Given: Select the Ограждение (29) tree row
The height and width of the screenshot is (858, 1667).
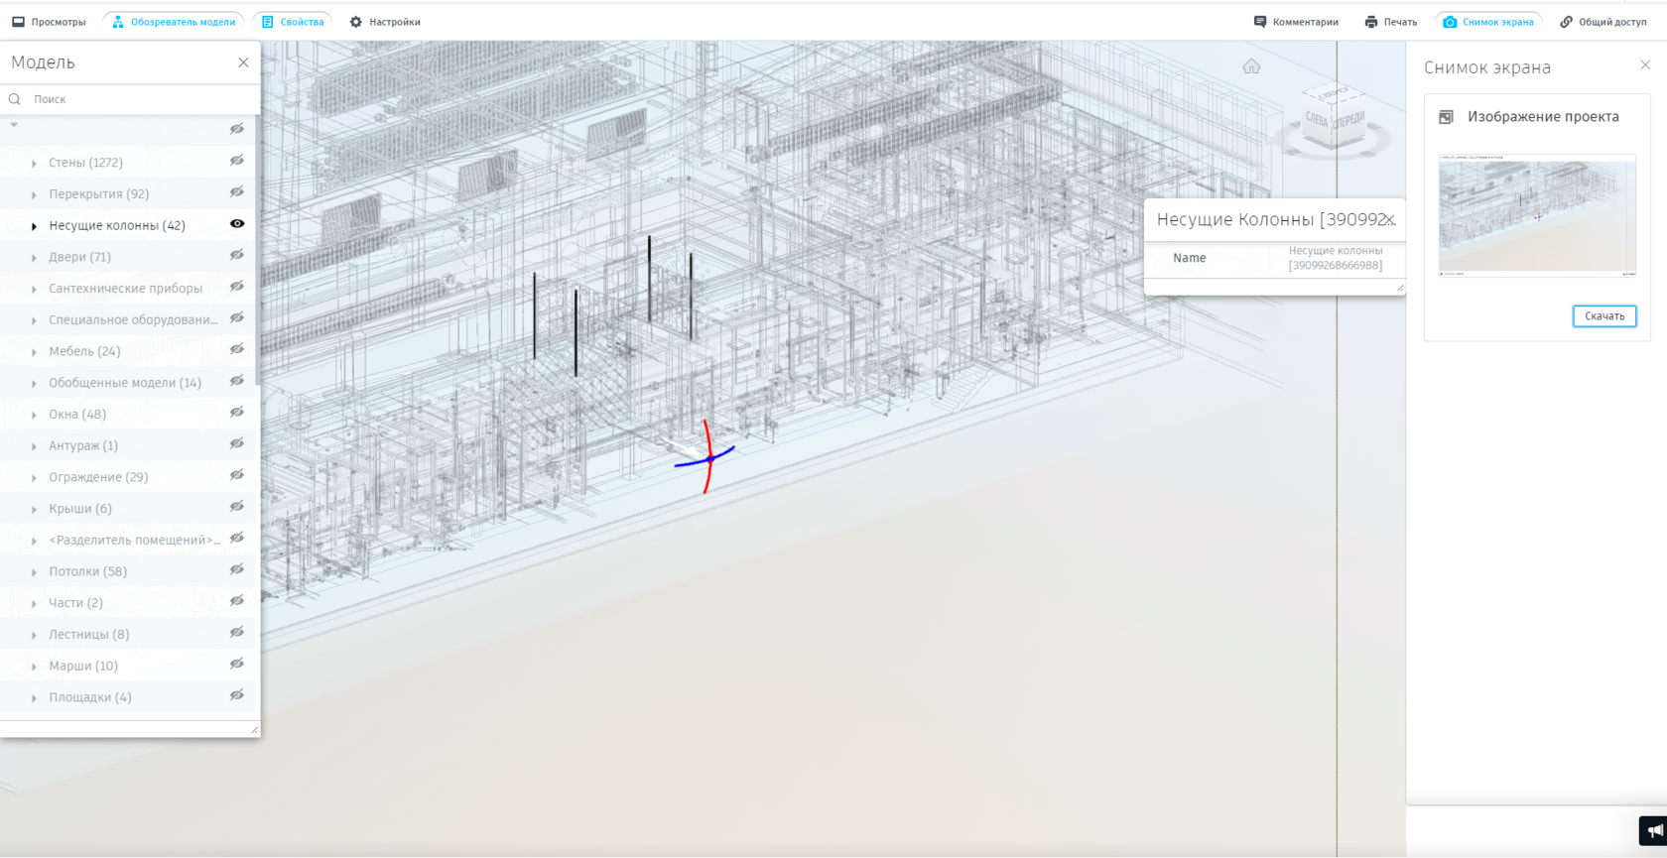Looking at the screenshot, I should (x=127, y=477).
